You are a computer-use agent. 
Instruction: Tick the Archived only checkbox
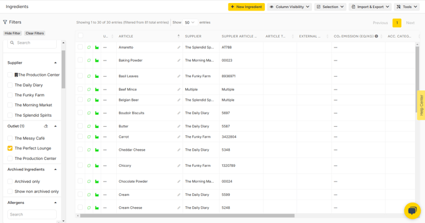(x=10, y=181)
